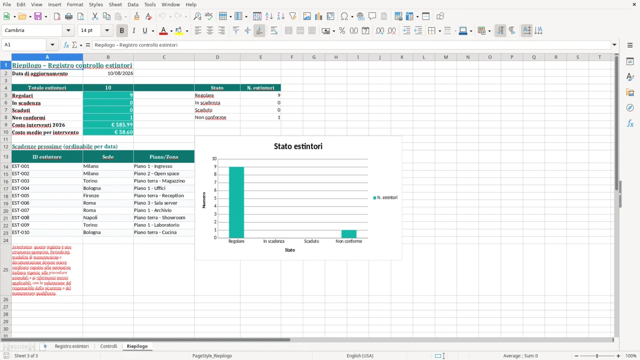Click zoom slider in status bar

click(597, 356)
